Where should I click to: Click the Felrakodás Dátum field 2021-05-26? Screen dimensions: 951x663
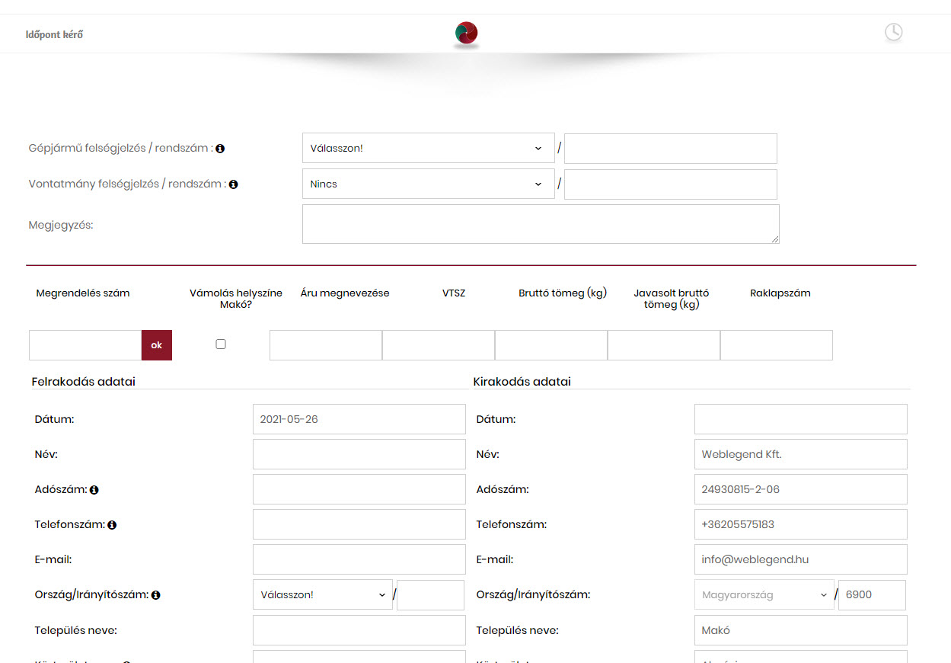(x=359, y=419)
